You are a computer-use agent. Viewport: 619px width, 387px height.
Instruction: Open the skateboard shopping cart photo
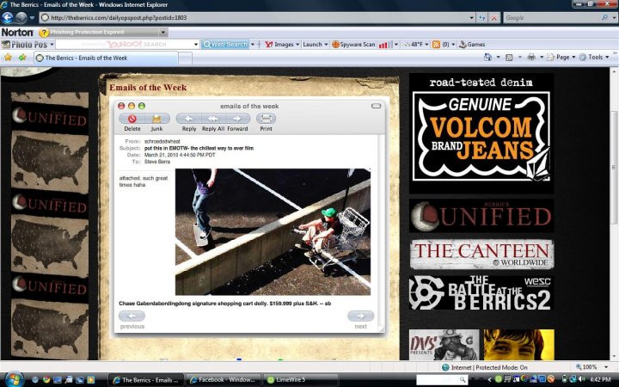point(273,232)
